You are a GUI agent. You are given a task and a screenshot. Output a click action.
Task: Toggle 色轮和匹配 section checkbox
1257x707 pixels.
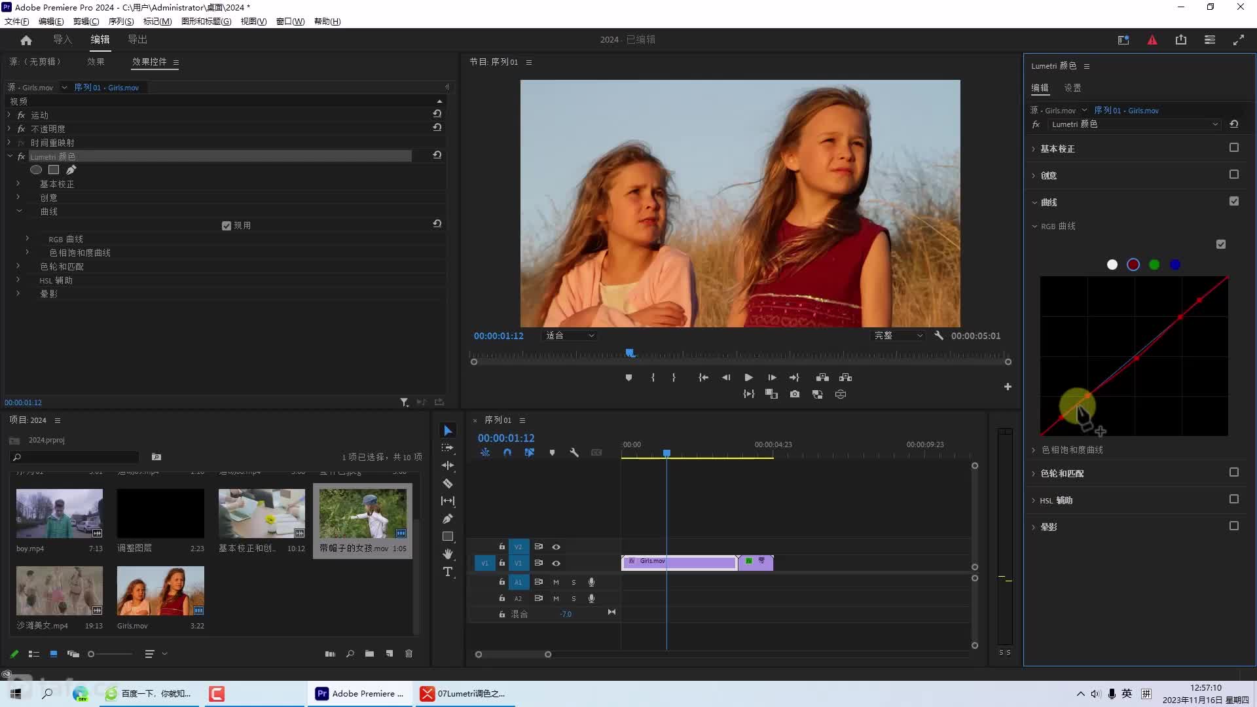coord(1234,473)
